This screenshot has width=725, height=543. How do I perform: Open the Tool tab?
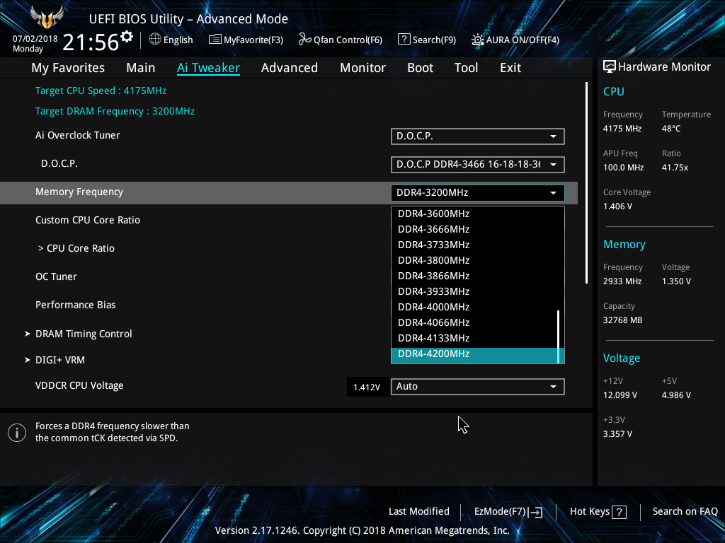coord(466,68)
